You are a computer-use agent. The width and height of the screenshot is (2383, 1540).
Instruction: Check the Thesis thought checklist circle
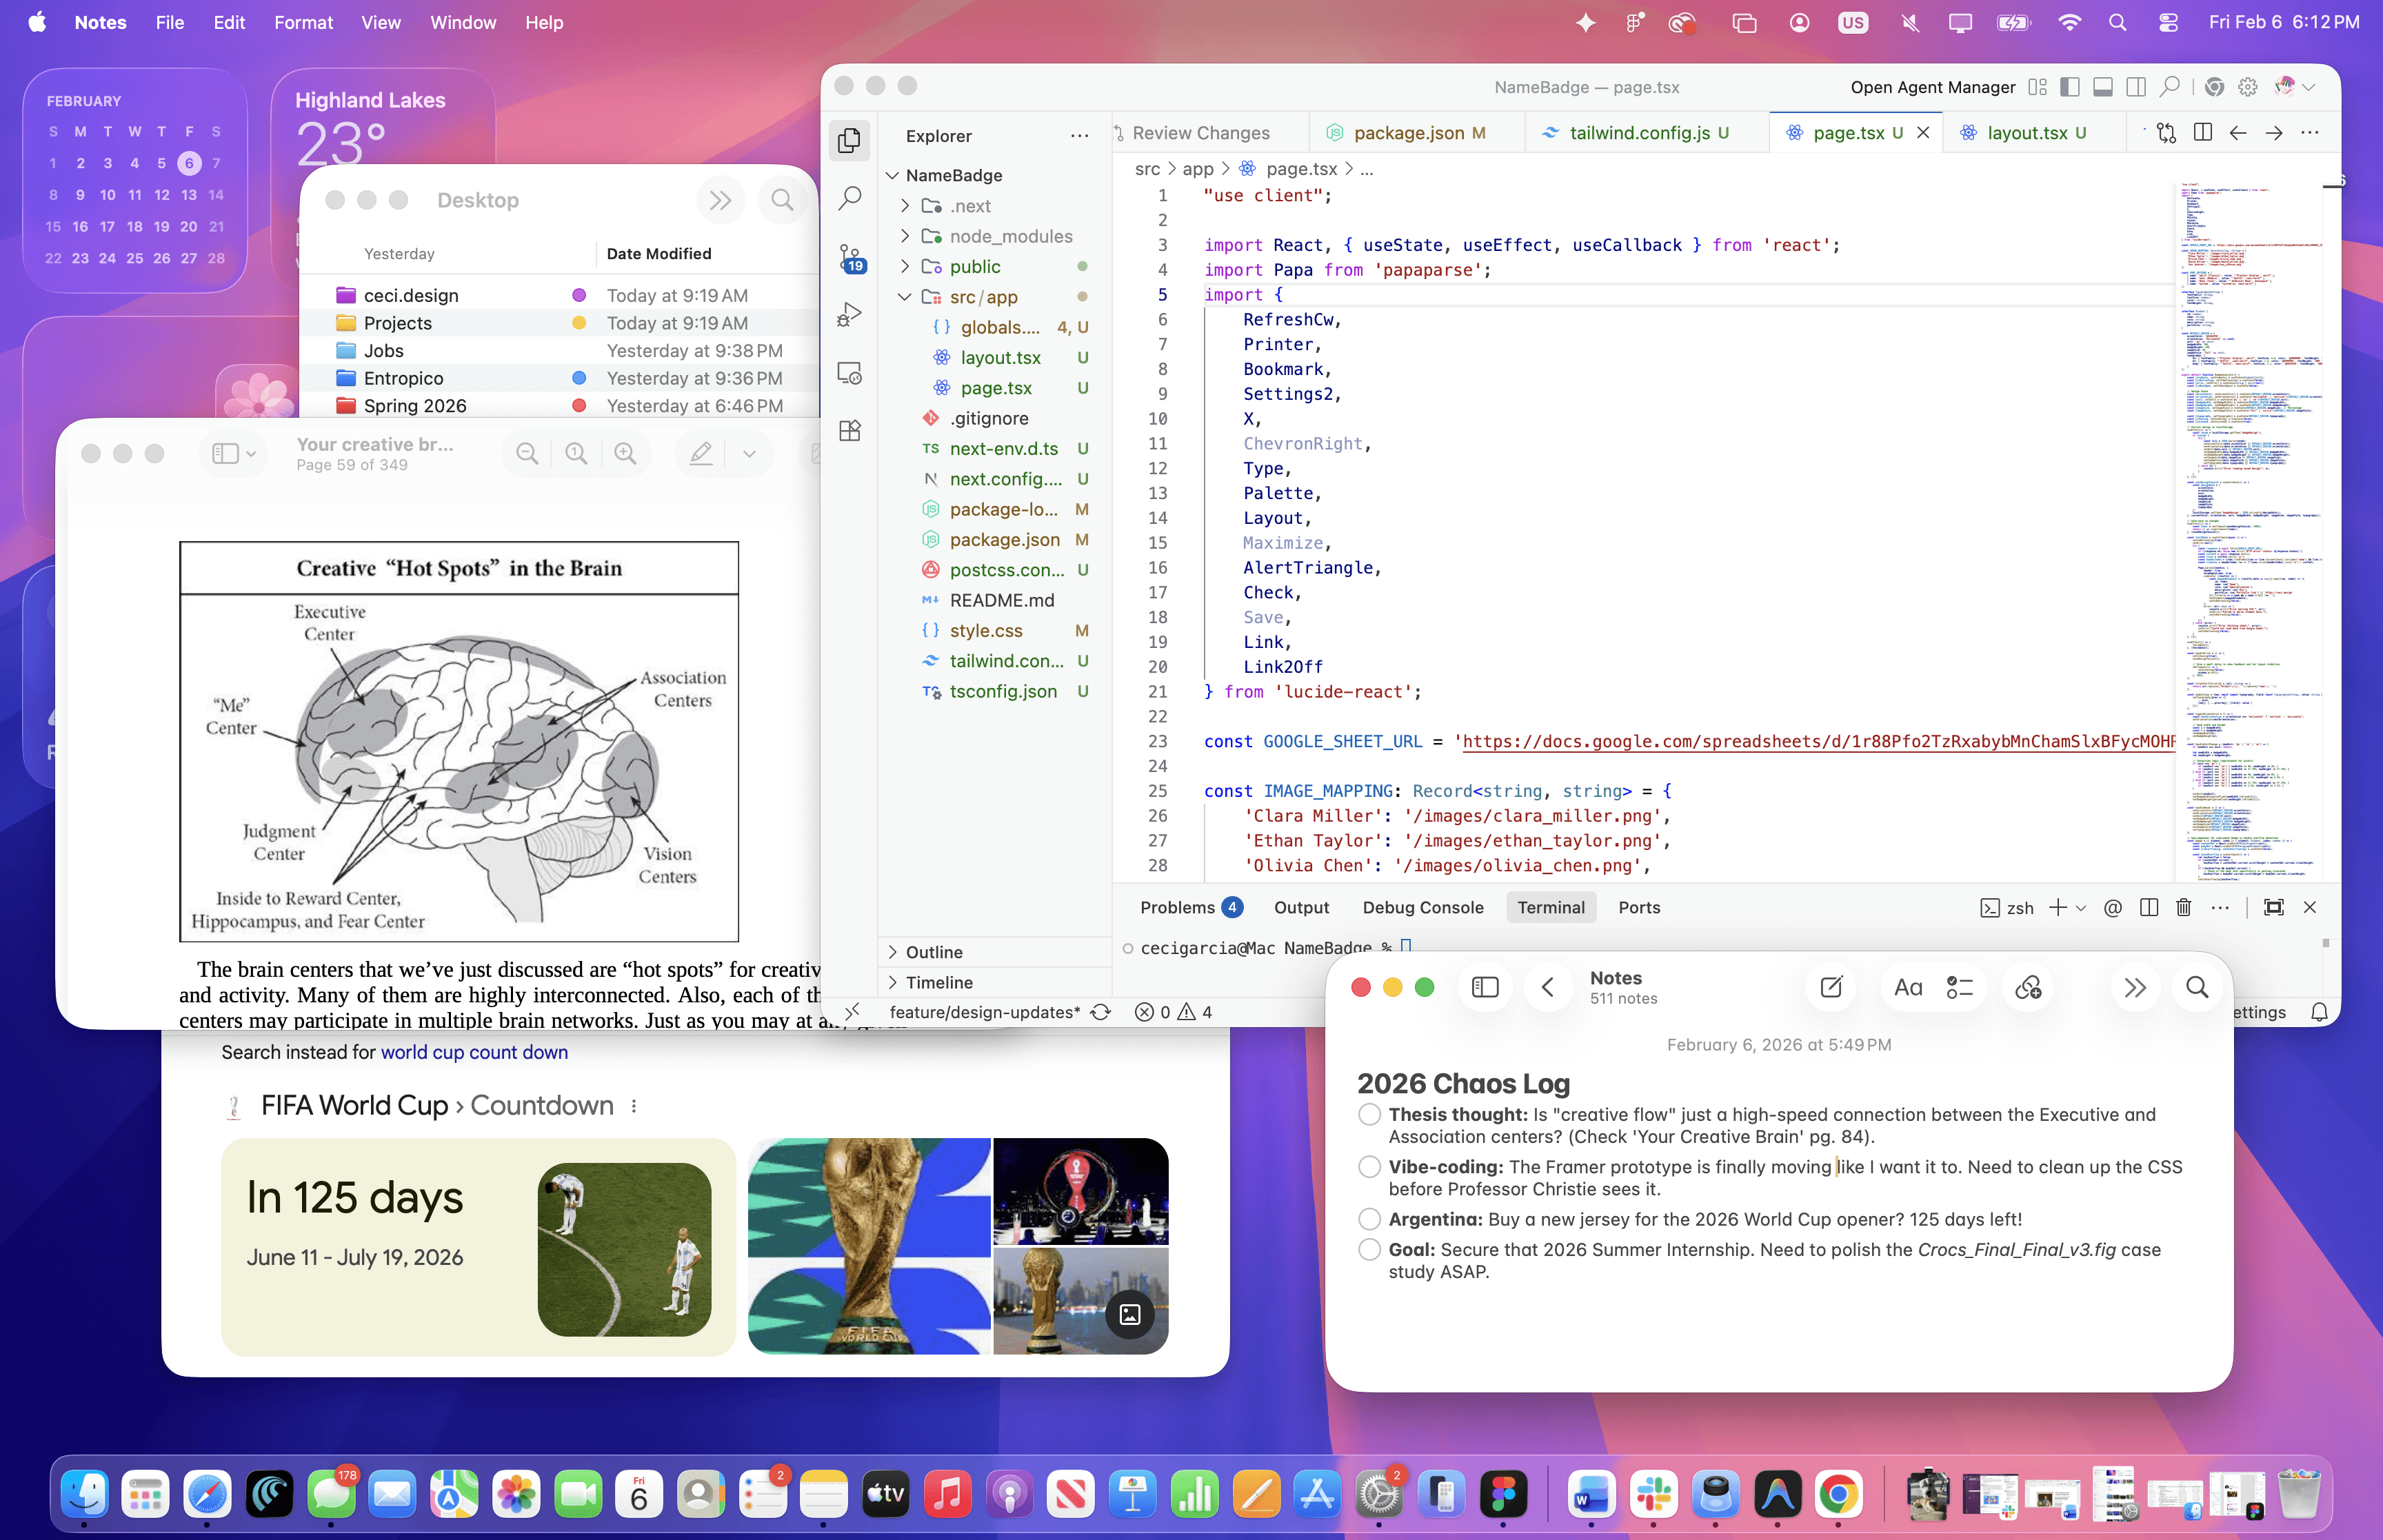tap(1369, 1114)
